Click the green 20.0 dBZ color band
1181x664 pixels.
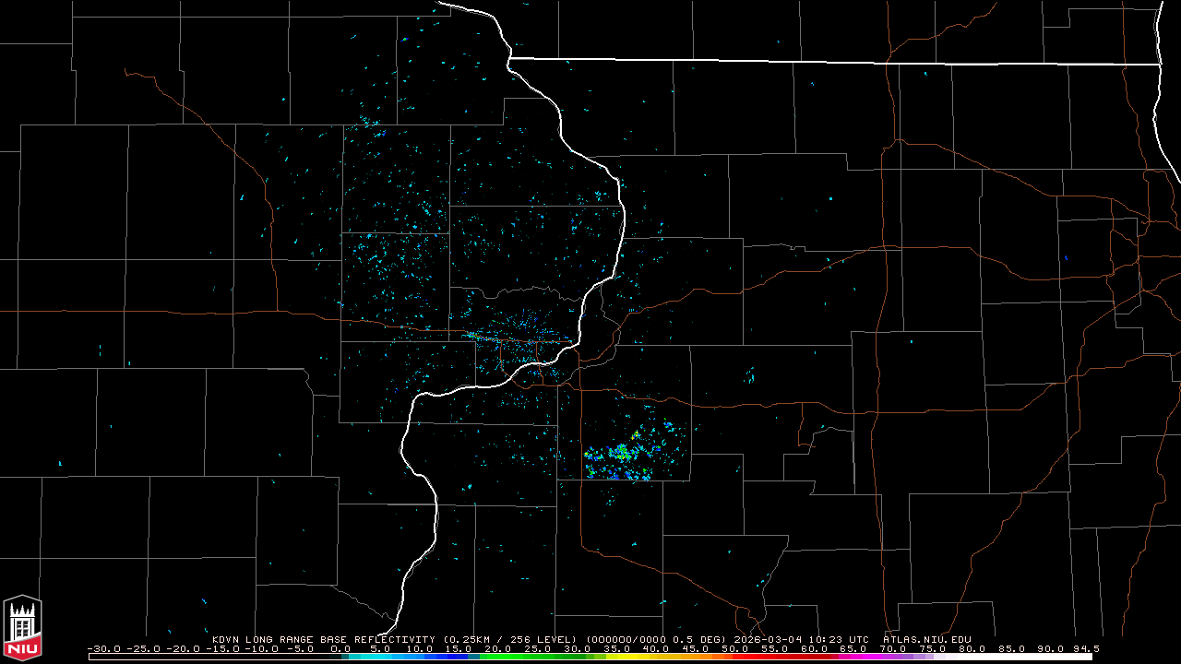point(498,657)
